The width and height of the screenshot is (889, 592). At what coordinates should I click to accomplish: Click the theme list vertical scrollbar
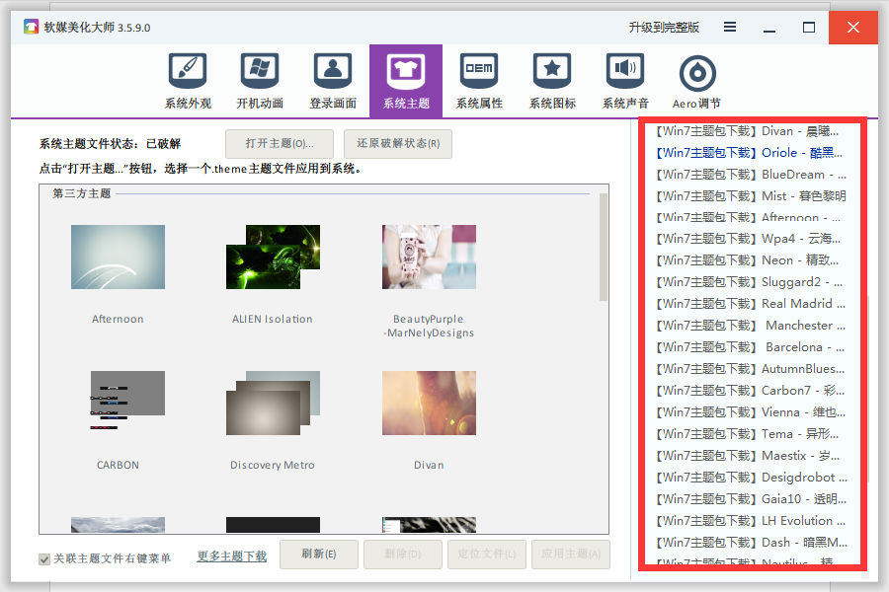[x=604, y=247]
